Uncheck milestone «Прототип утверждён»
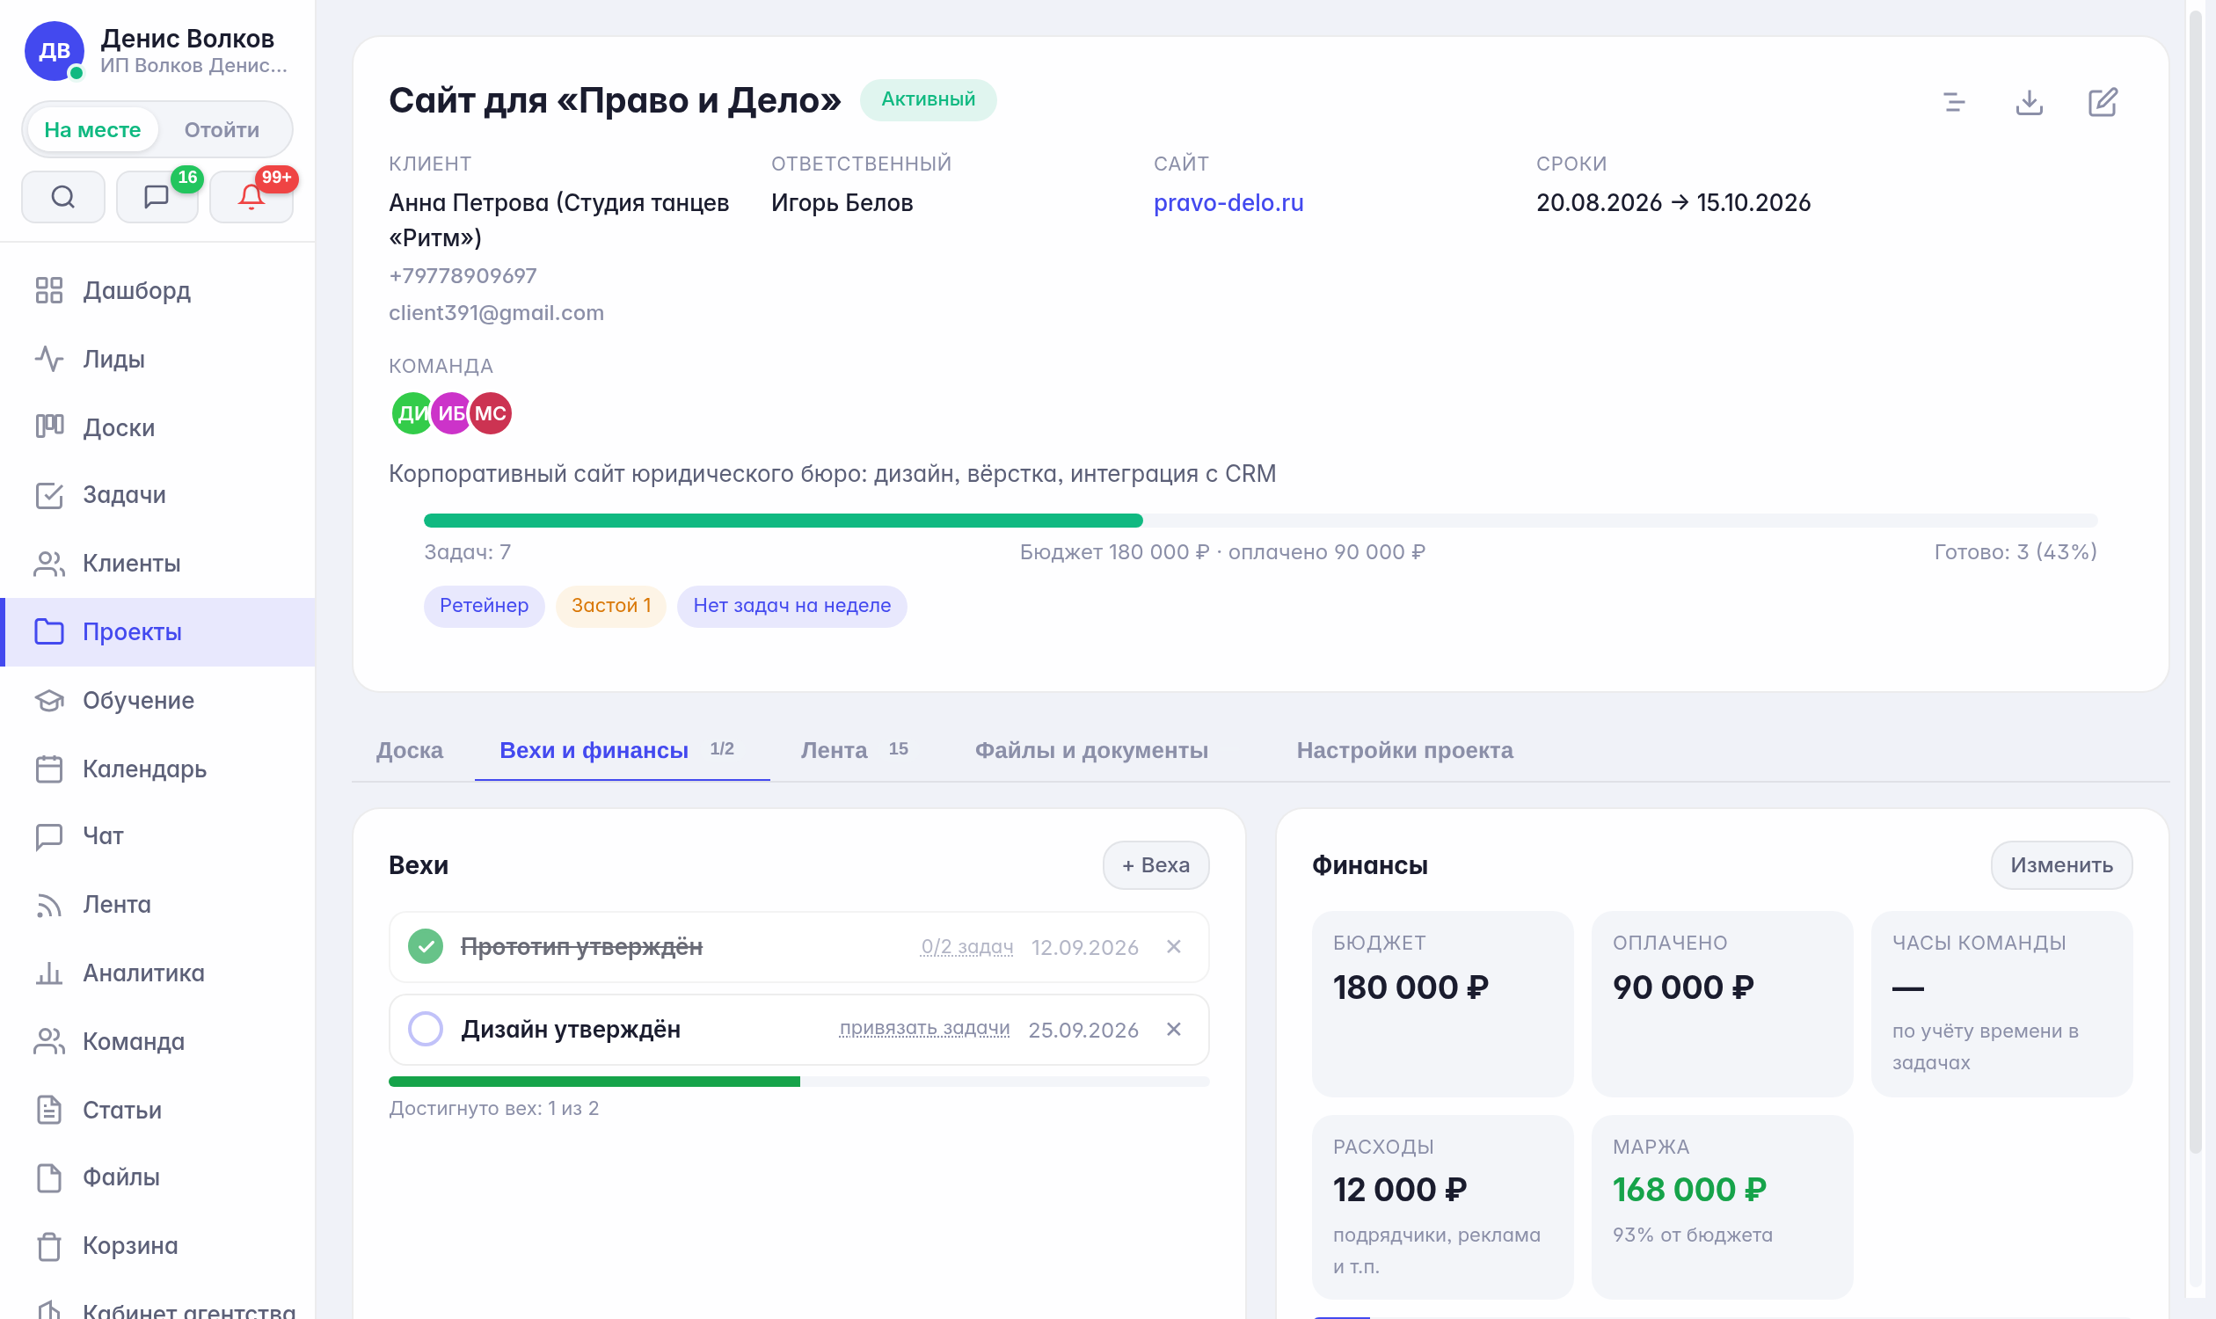 (x=425, y=946)
